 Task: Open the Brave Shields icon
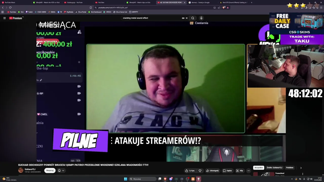point(224,8)
